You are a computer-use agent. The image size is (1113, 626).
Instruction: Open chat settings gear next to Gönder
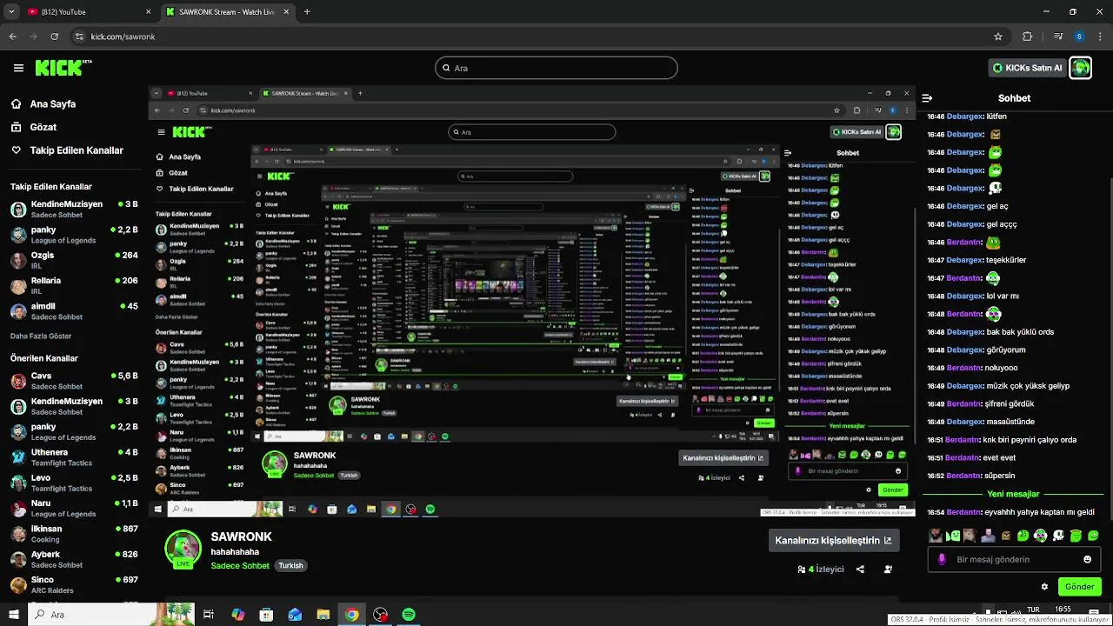click(x=1044, y=587)
